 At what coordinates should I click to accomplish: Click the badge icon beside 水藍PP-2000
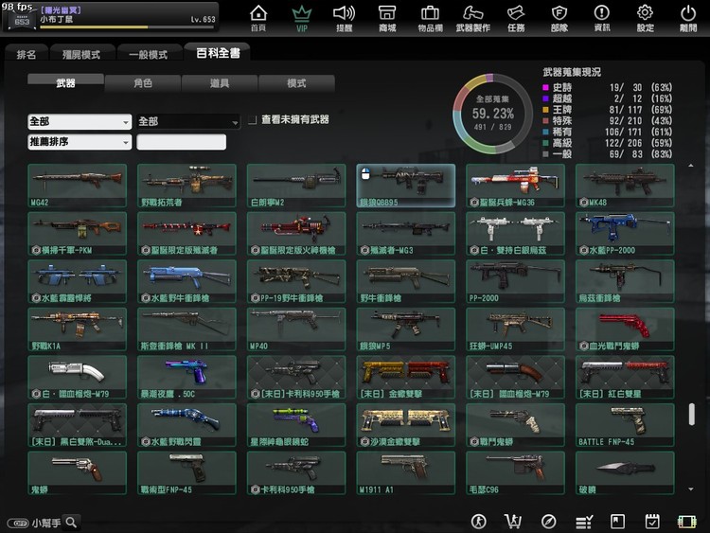click(x=584, y=250)
